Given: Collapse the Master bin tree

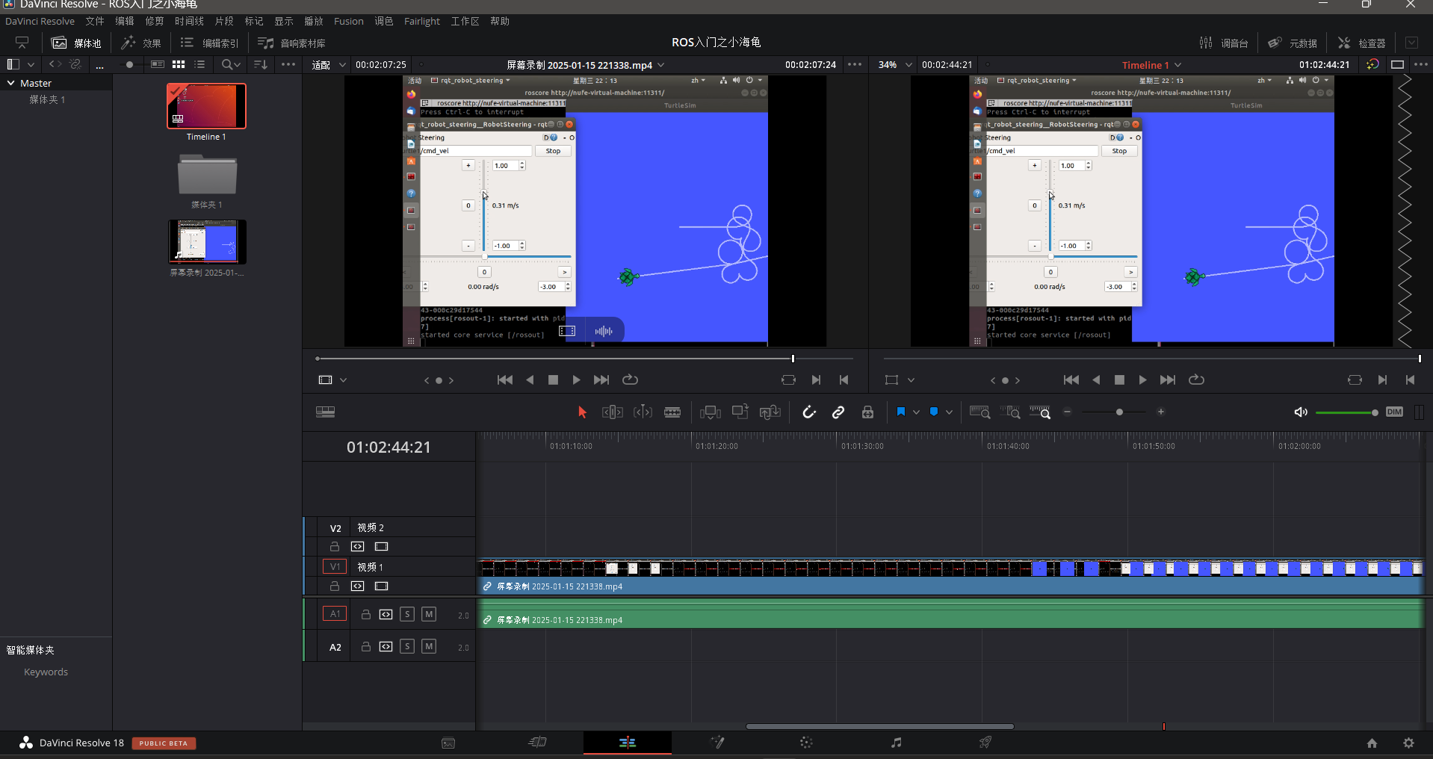Looking at the screenshot, I should pos(10,83).
